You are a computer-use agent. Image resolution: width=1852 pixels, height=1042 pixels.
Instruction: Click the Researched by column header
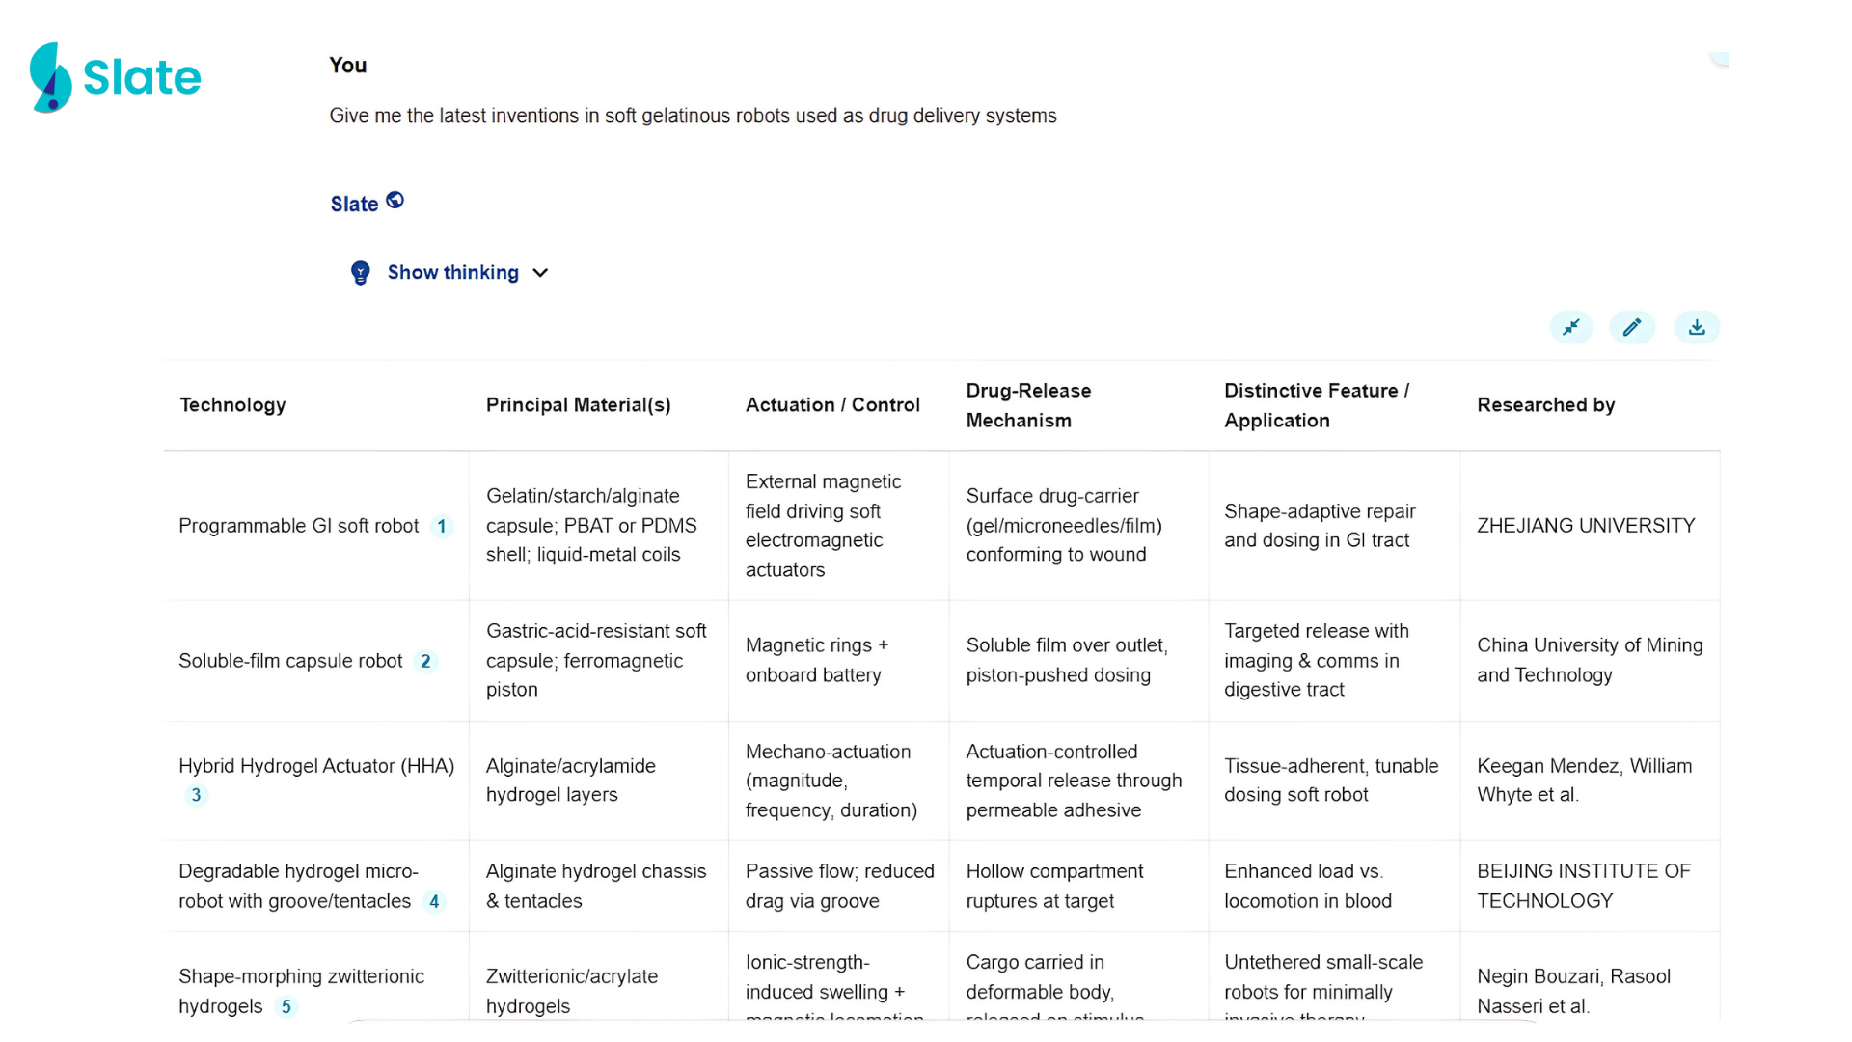[x=1545, y=405]
